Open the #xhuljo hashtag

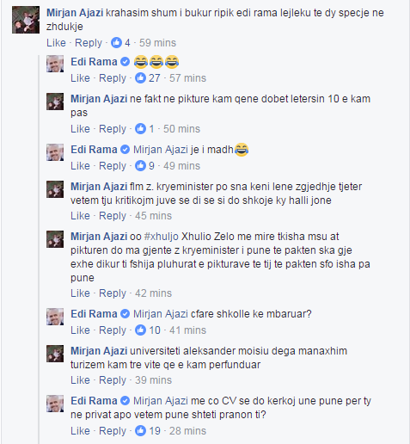coord(161,237)
